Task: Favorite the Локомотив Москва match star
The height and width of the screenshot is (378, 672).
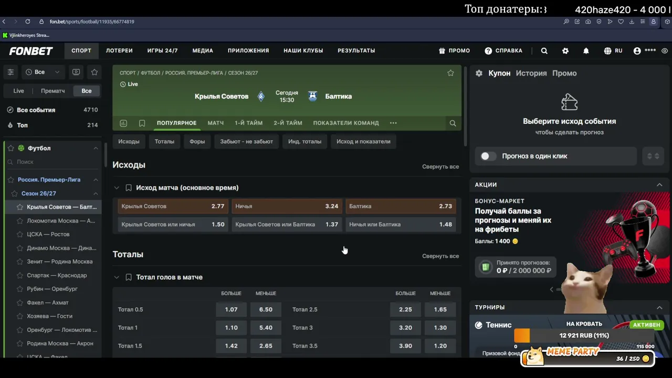Action: coord(20,220)
